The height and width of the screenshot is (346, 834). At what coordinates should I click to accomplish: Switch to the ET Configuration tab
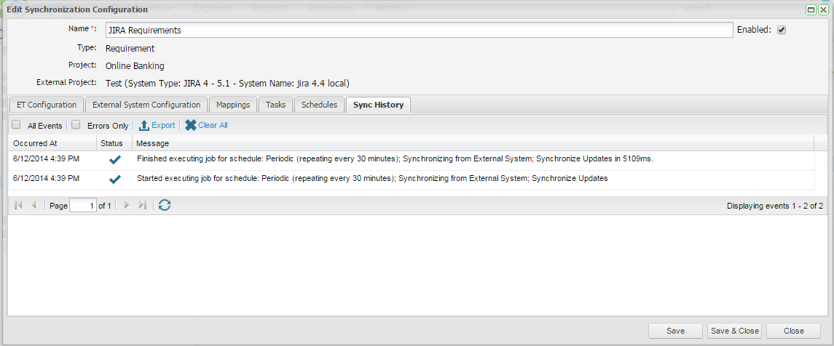(x=47, y=105)
